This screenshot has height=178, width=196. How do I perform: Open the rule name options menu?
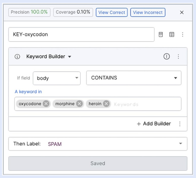183,34
